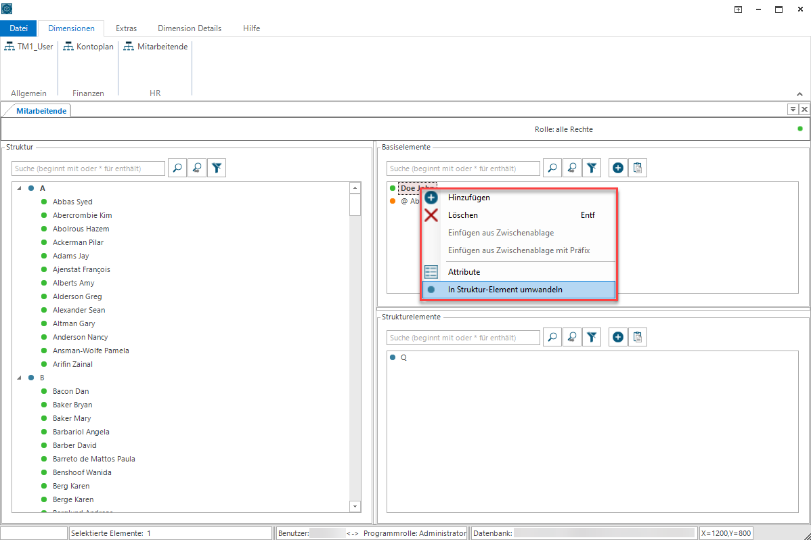Click clipboard paste icon in Strukturelemente toolbar
The image size is (811, 540).
coord(638,337)
